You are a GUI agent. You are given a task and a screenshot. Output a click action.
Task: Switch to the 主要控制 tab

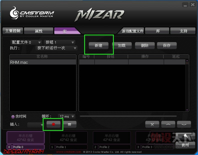pos(13,31)
